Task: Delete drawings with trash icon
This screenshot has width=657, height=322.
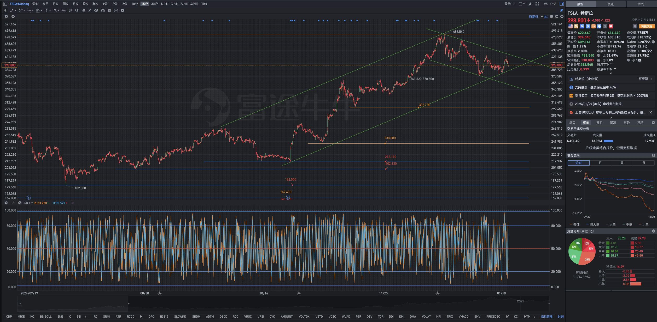Action: click(109, 10)
